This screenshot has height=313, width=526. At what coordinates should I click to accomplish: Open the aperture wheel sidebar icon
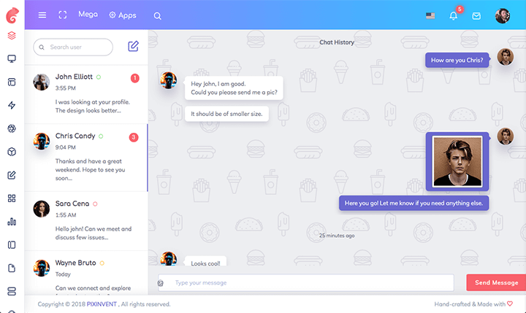click(12, 128)
